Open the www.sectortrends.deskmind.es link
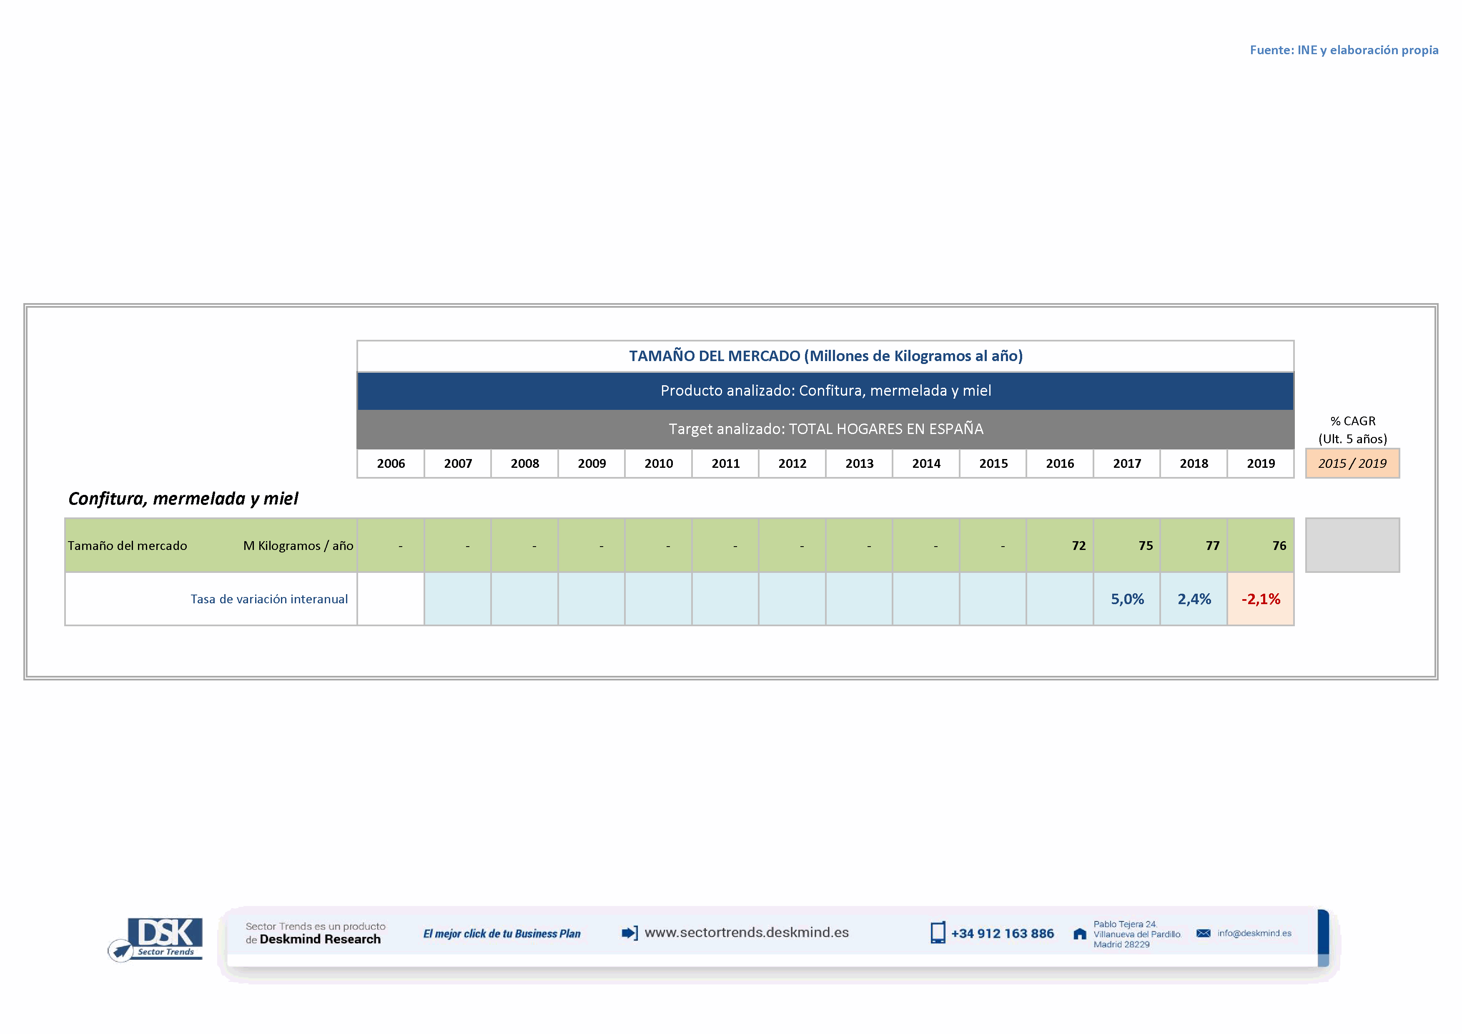Screen dimensions: 1462x1034 (x=746, y=933)
